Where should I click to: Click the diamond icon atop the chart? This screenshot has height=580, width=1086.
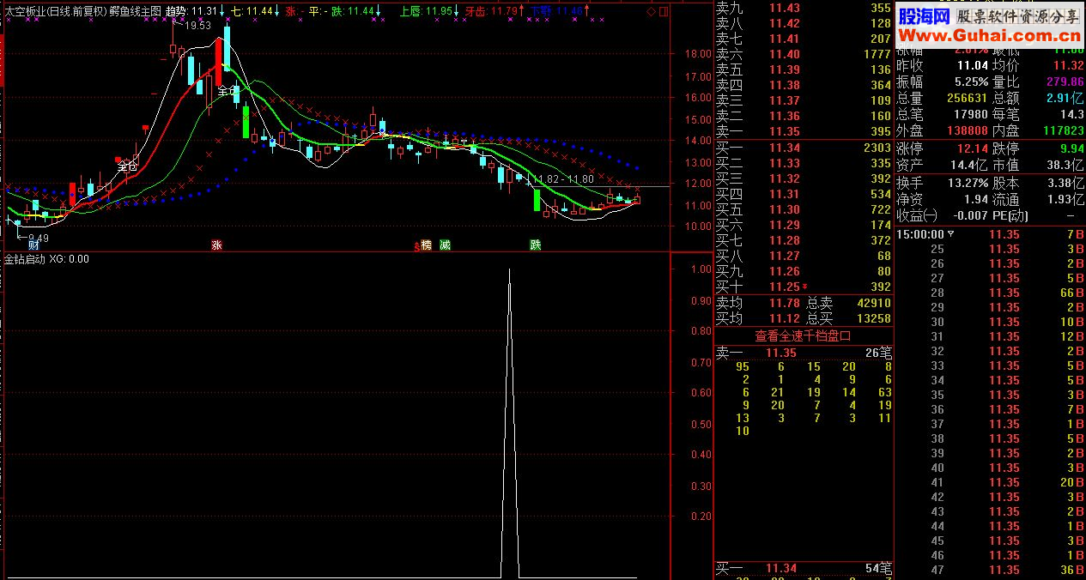pos(651,11)
